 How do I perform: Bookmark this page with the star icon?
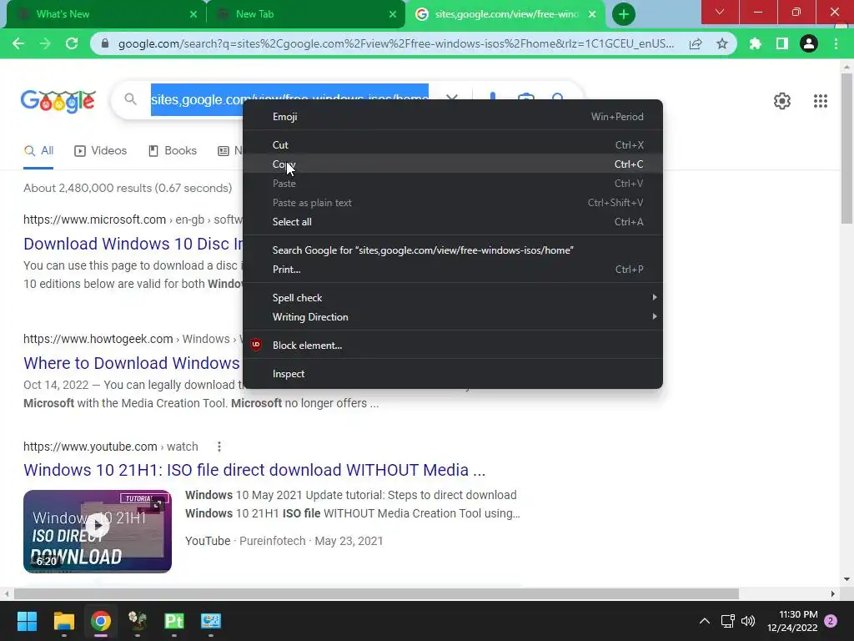pyautogui.click(x=722, y=43)
